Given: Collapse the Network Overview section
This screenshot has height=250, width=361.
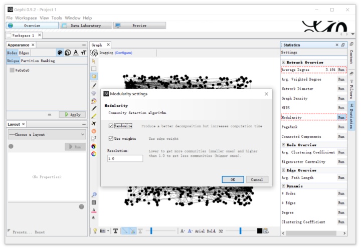Looking at the screenshot, I should click(x=284, y=62).
